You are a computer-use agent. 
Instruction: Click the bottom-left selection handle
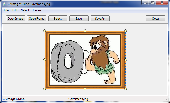(x=45, y=89)
